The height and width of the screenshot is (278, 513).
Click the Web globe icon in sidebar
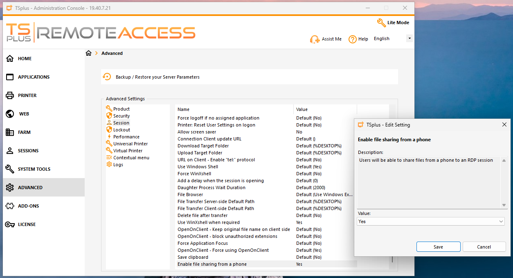pyautogui.click(x=10, y=114)
